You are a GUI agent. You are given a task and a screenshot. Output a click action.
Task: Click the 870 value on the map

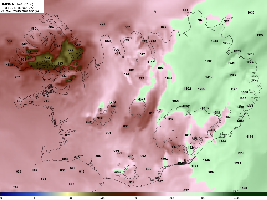(68, 135)
